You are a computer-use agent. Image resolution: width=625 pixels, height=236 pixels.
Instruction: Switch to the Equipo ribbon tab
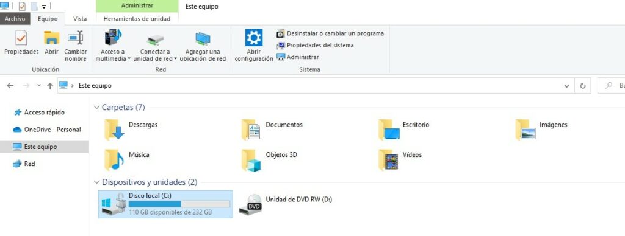click(48, 19)
